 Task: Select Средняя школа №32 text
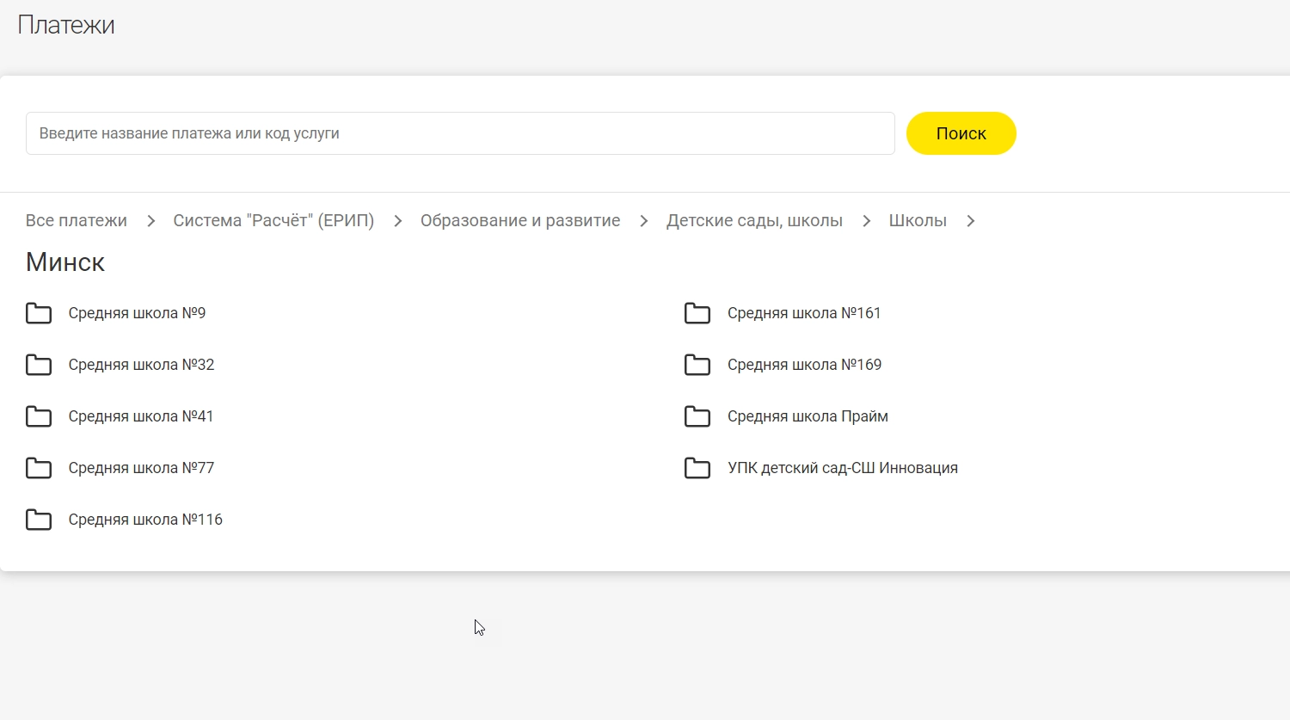tap(141, 365)
